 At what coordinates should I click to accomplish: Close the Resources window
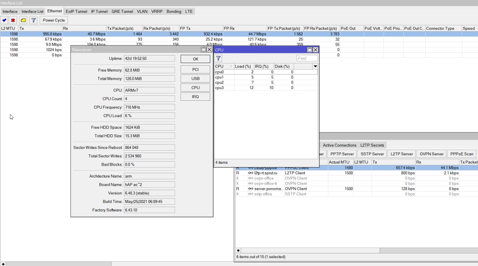coord(209,50)
